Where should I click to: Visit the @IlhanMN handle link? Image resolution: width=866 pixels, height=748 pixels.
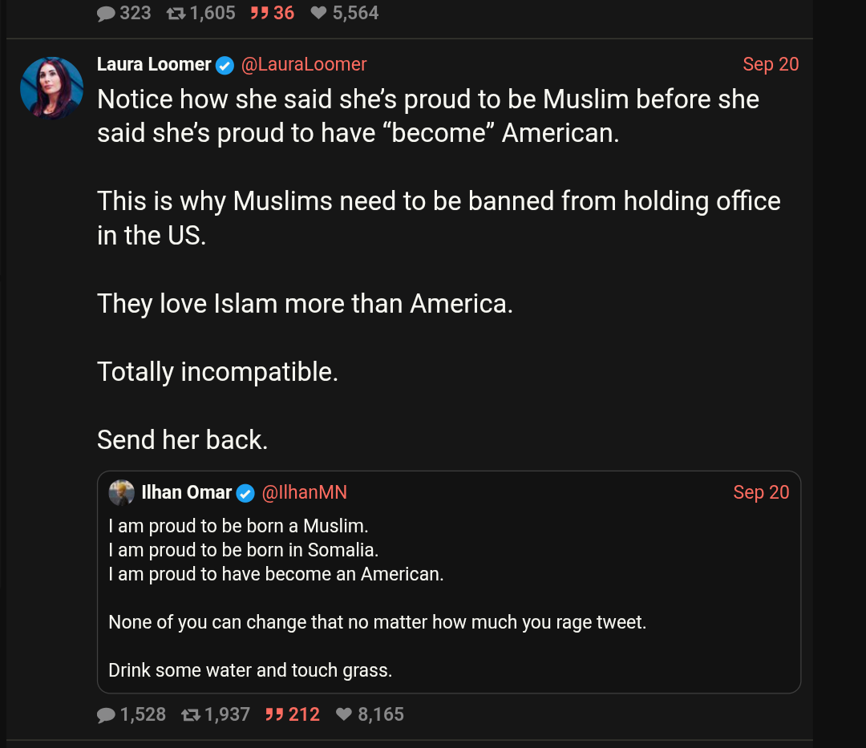coord(305,492)
